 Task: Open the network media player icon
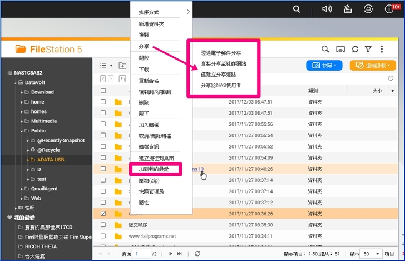pyautogui.click(x=340, y=50)
